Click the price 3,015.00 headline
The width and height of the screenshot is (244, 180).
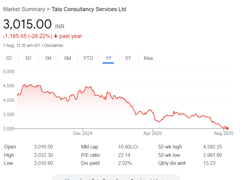tap(27, 24)
